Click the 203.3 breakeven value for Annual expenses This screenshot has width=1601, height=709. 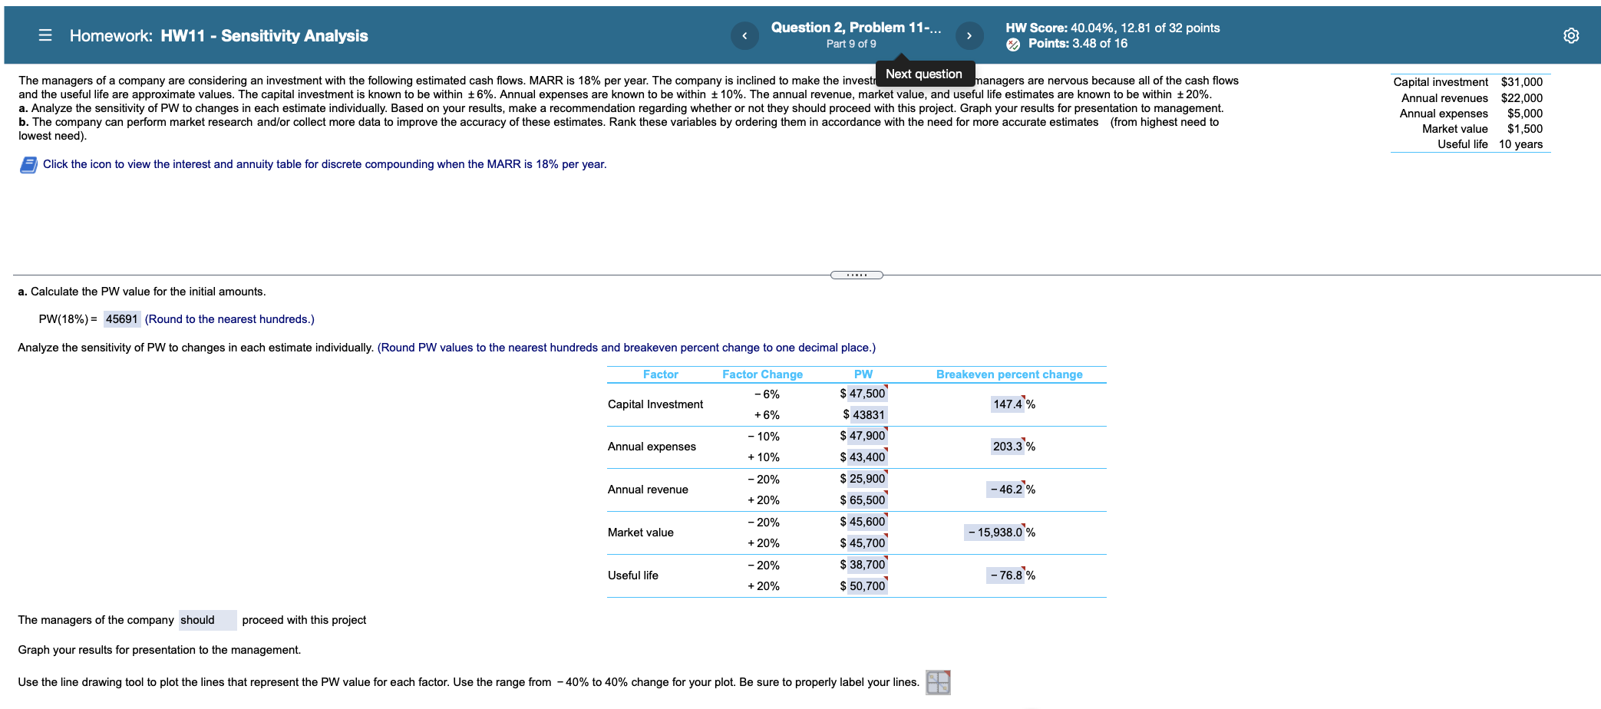point(1007,446)
